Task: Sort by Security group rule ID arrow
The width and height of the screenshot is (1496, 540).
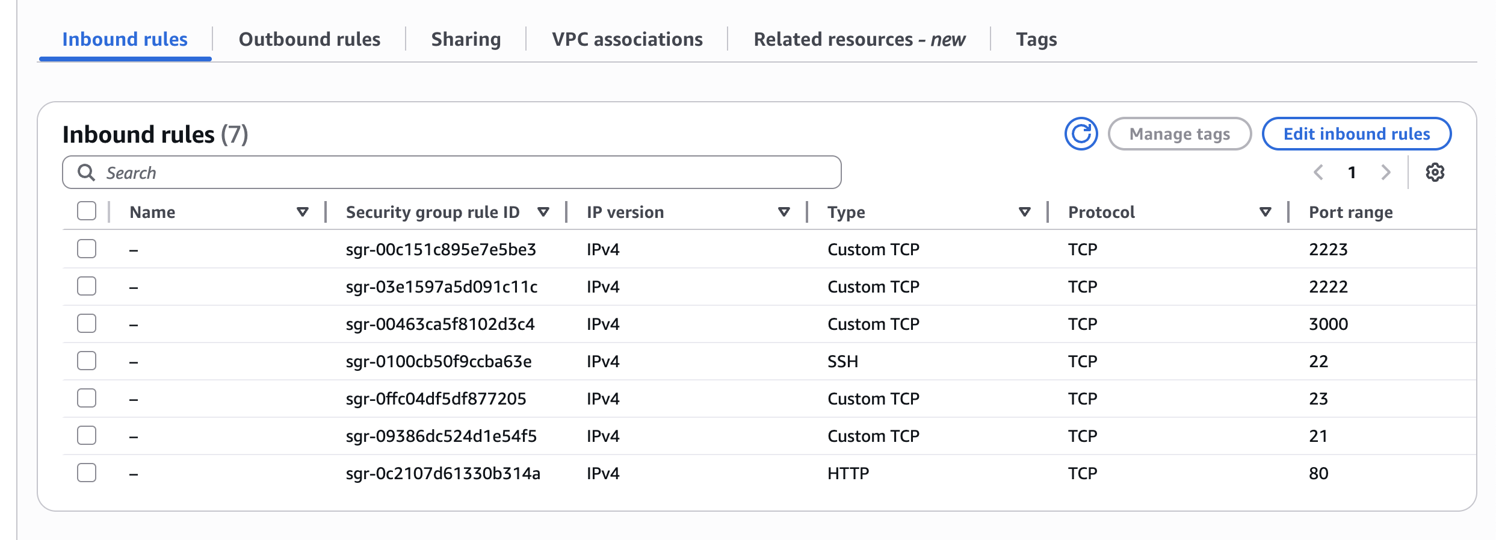Action: (x=543, y=212)
